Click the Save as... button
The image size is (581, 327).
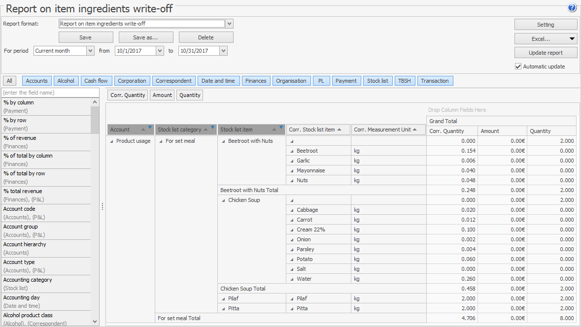145,37
